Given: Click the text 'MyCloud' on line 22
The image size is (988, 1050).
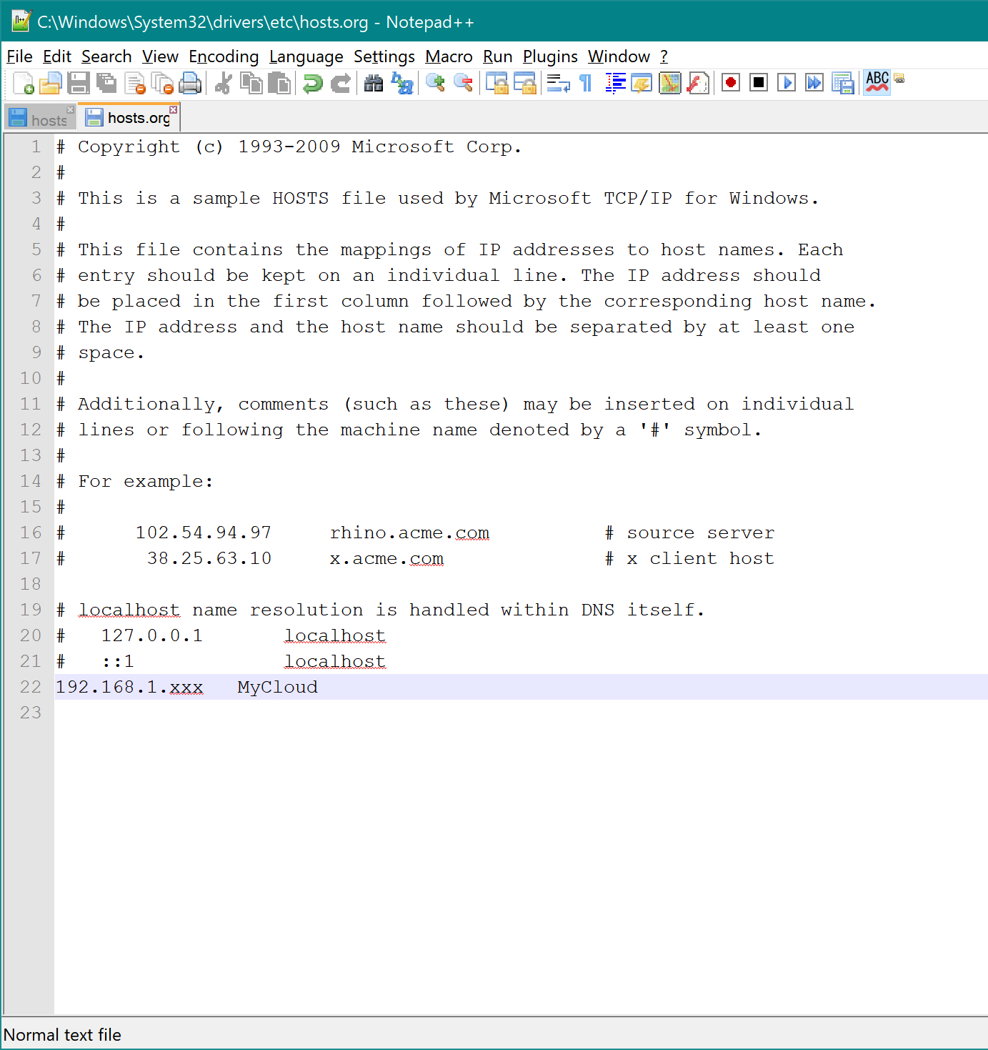Looking at the screenshot, I should pos(277,687).
